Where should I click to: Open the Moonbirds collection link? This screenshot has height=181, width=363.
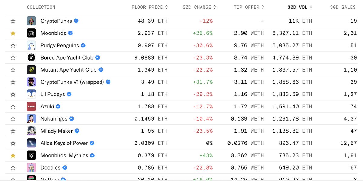(x=53, y=33)
